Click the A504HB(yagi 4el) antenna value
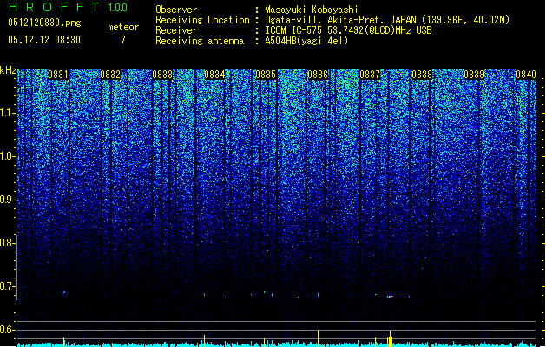This screenshot has height=347, width=546. (x=306, y=41)
